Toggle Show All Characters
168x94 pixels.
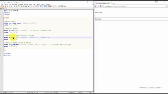coord(43,6)
